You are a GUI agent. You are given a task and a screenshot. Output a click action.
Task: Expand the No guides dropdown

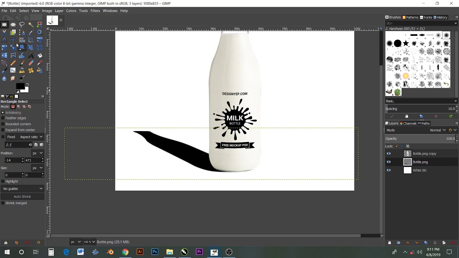click(x=22, y=189)
